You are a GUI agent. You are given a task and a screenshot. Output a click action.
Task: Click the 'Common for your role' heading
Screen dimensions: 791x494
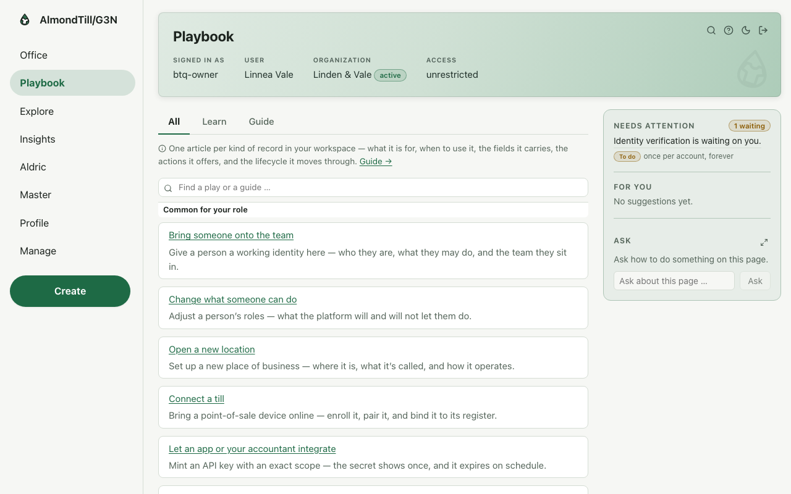(205, 210)
